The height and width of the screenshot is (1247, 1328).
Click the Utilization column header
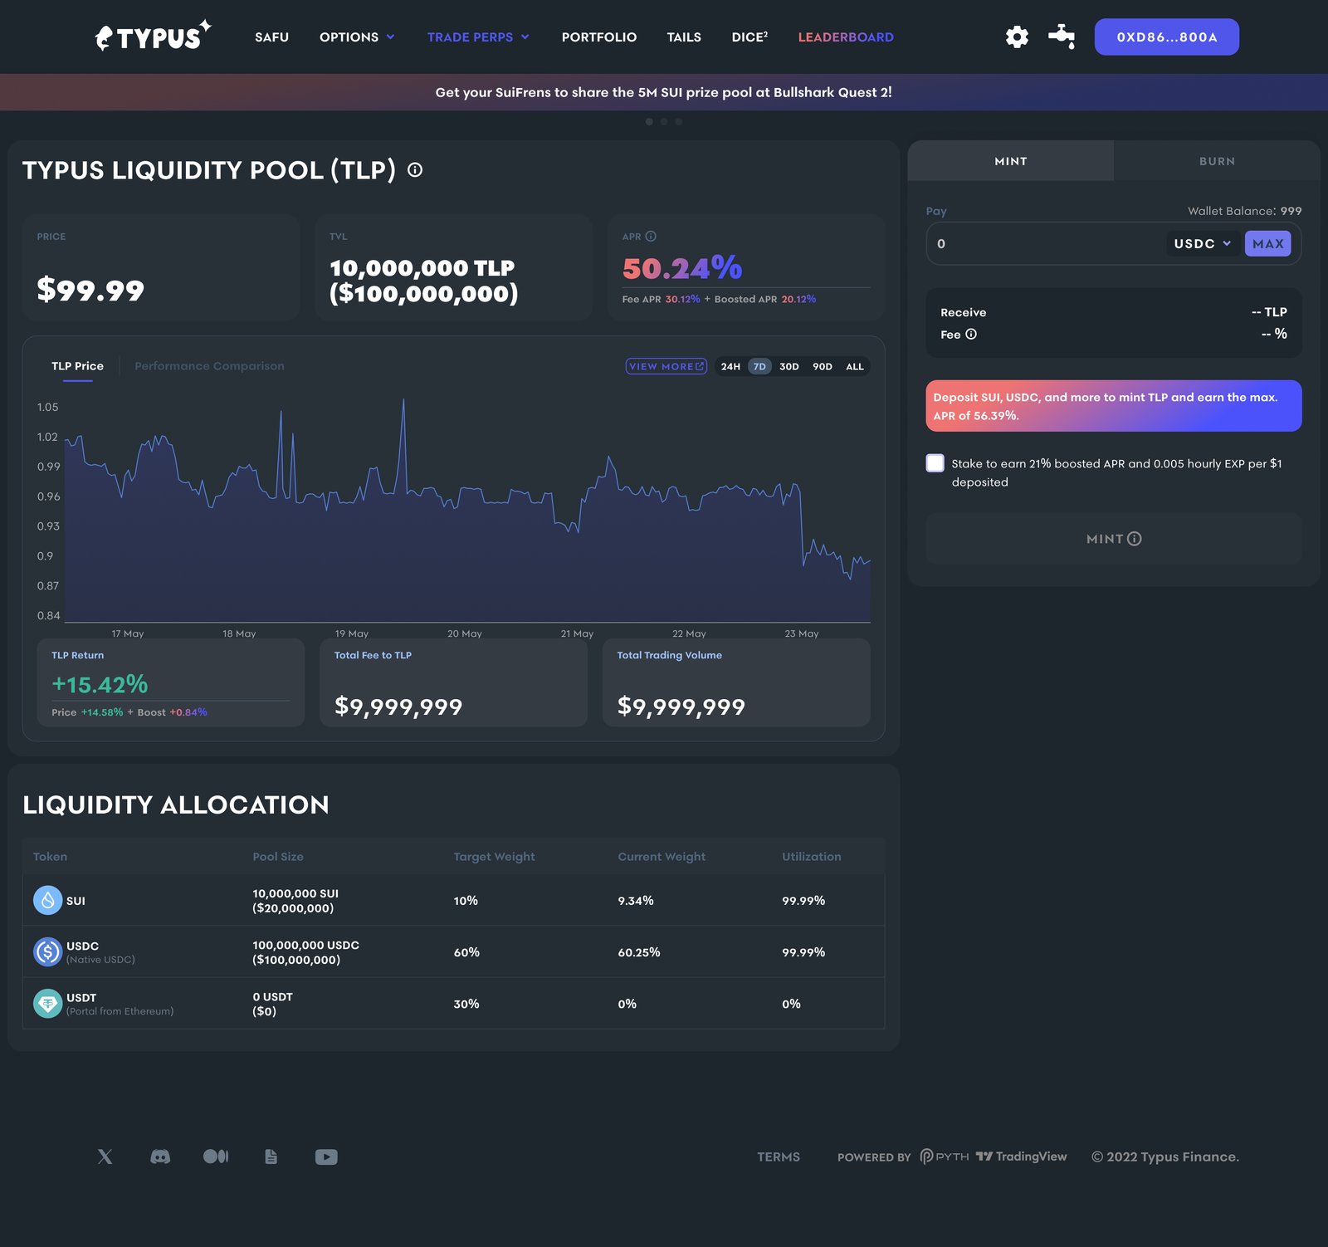pos(812,856)
